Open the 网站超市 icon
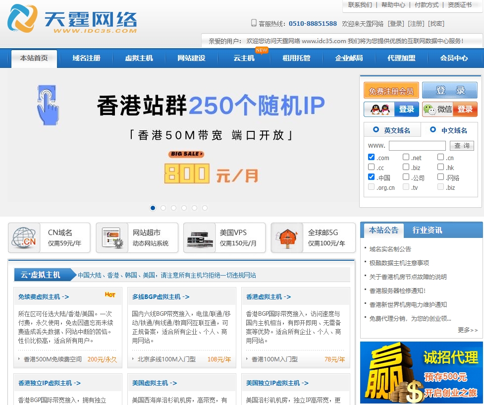Image resolution: width=484 pixels, height=405 pixels. (x=112, y=238)
